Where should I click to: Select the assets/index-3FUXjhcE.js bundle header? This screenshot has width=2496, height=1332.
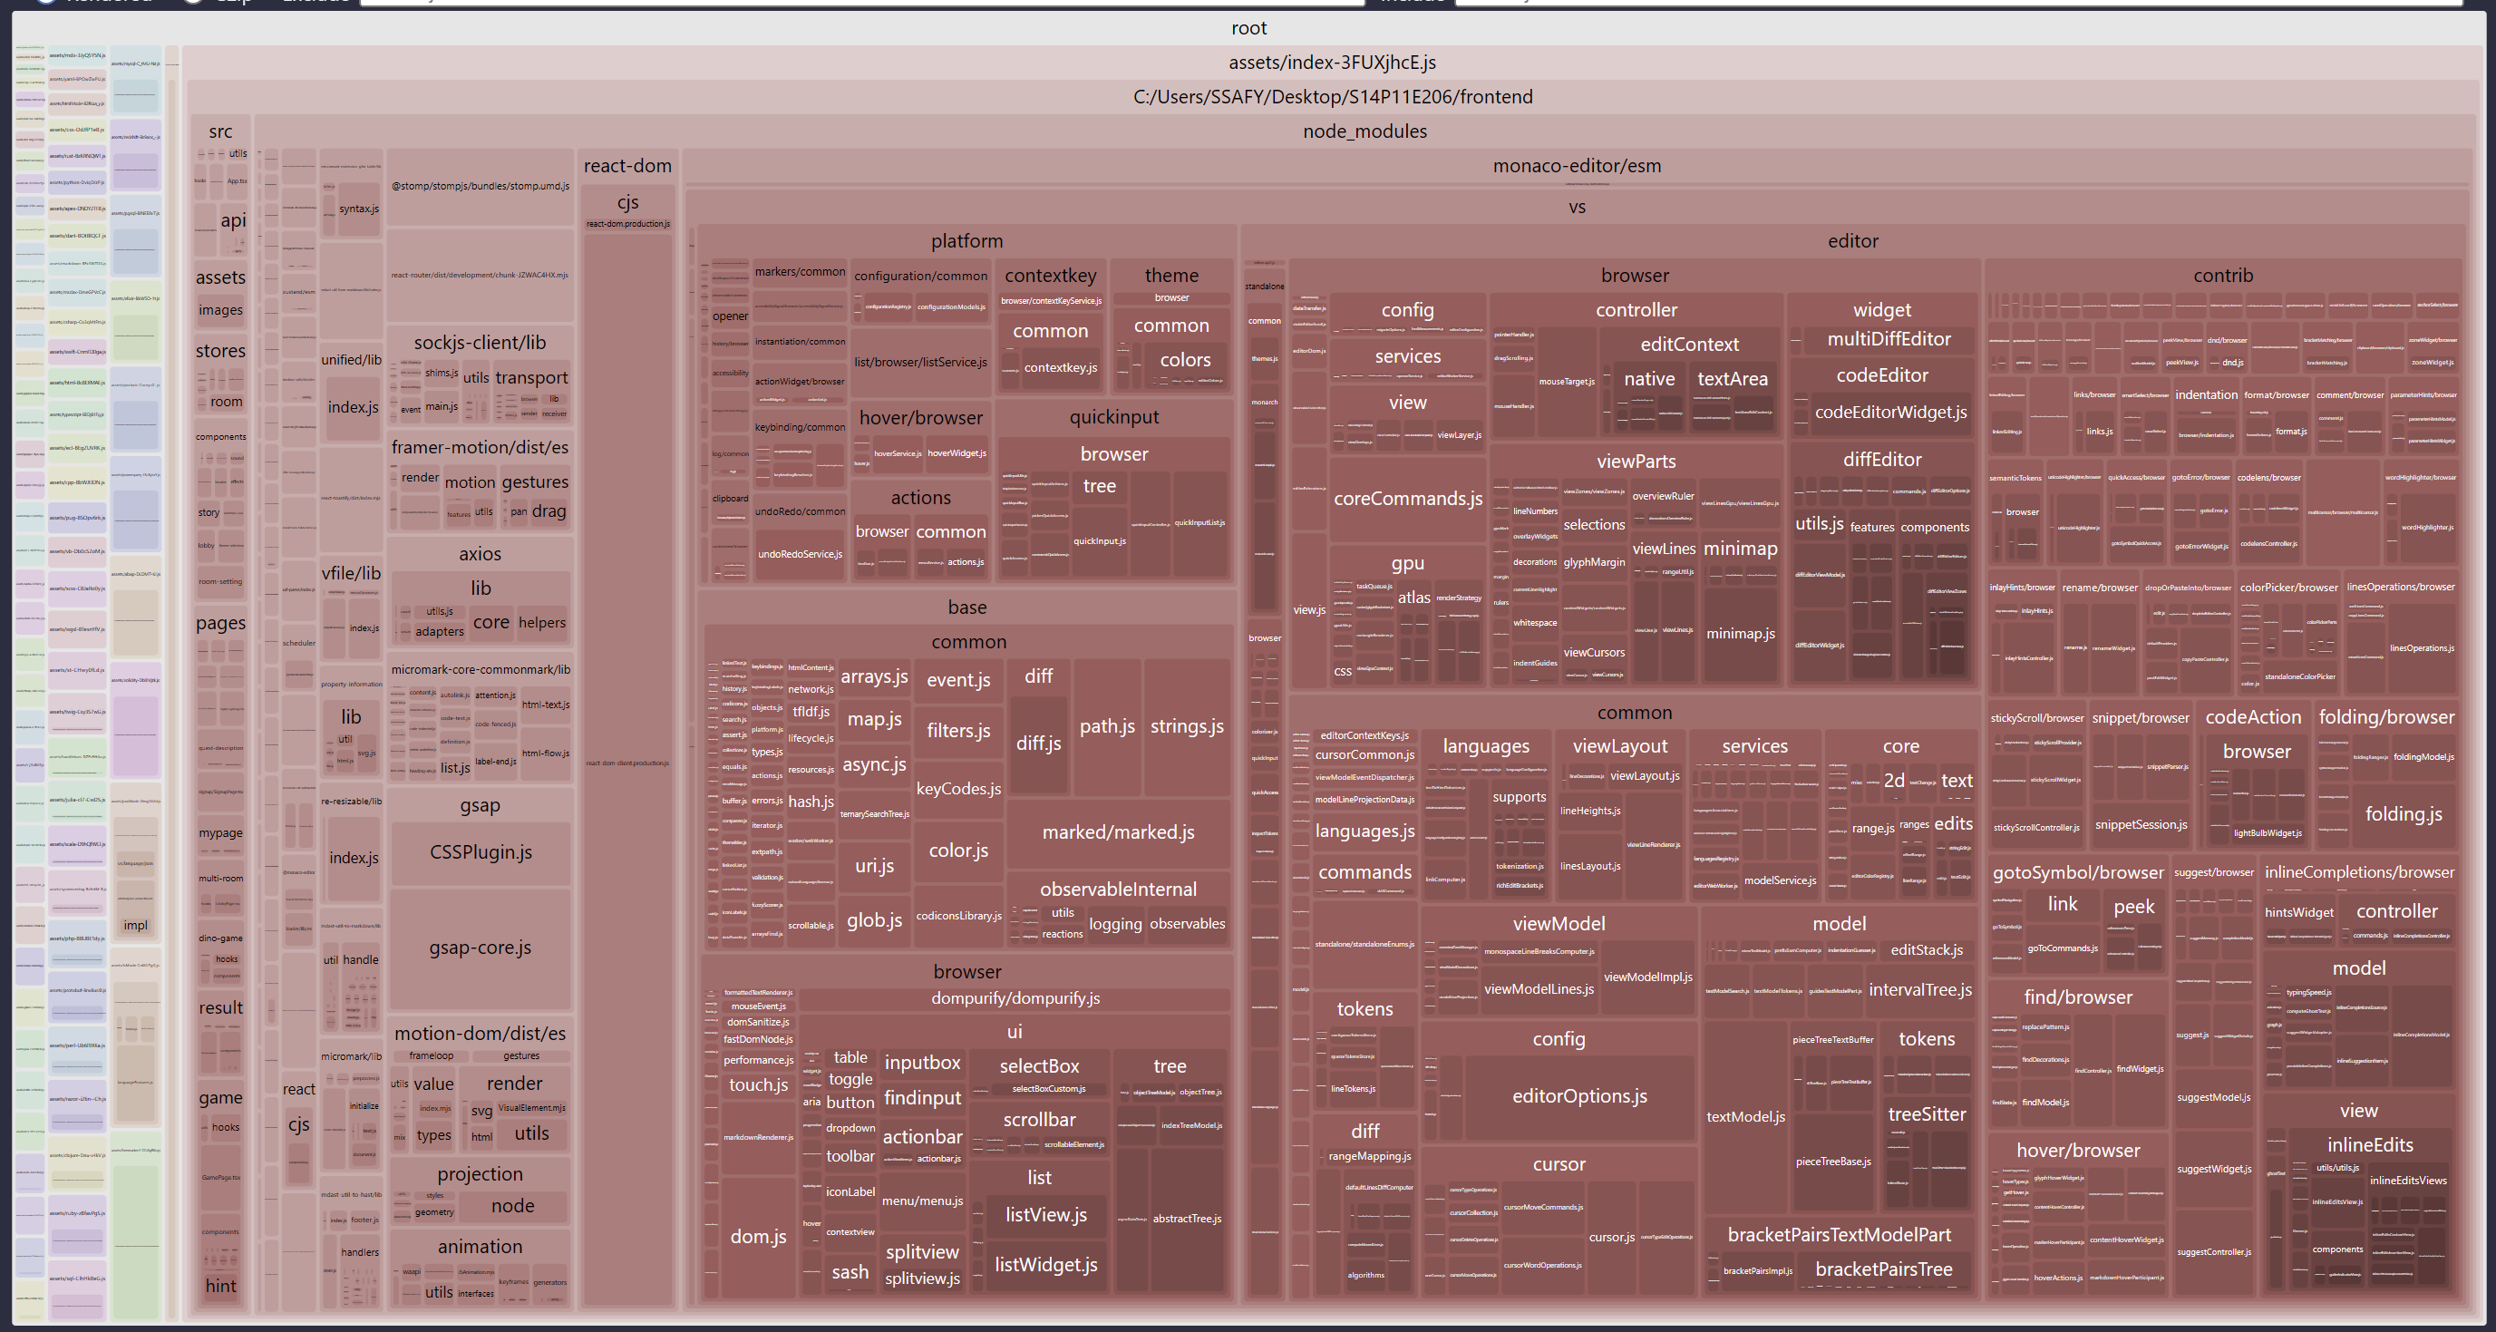click(x=1331, y=63)
